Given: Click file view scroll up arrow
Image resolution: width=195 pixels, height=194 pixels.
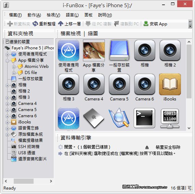Looking at the screenshot, I should click(189, 42).
